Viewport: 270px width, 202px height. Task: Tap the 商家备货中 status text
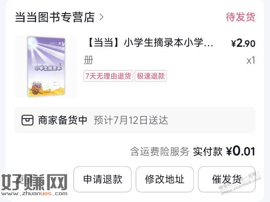[63, 120]
